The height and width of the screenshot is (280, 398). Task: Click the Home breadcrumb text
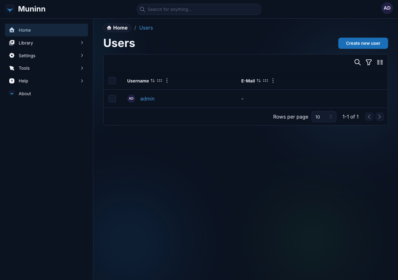coord(120,28)
